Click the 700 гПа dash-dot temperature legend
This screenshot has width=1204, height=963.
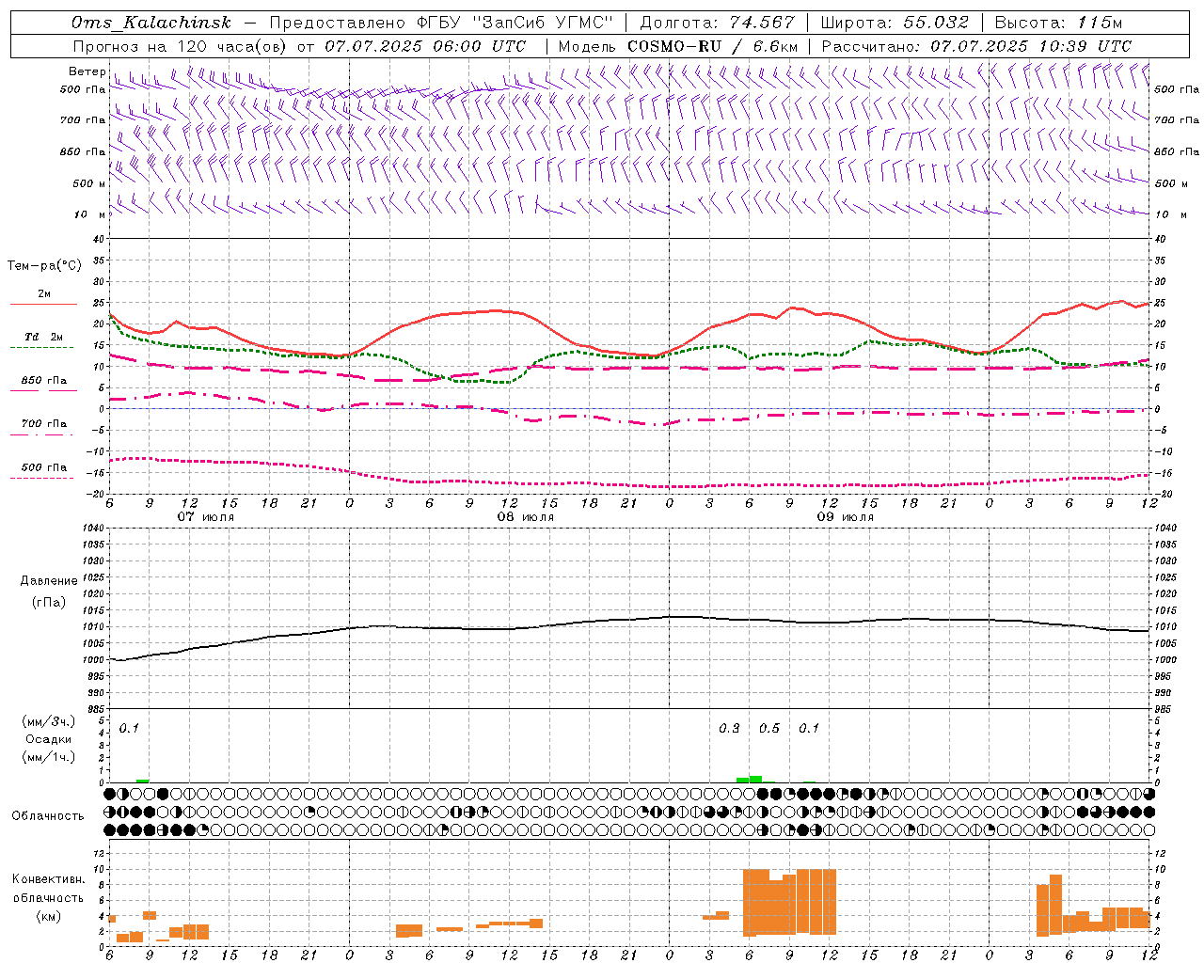[43, 428]
